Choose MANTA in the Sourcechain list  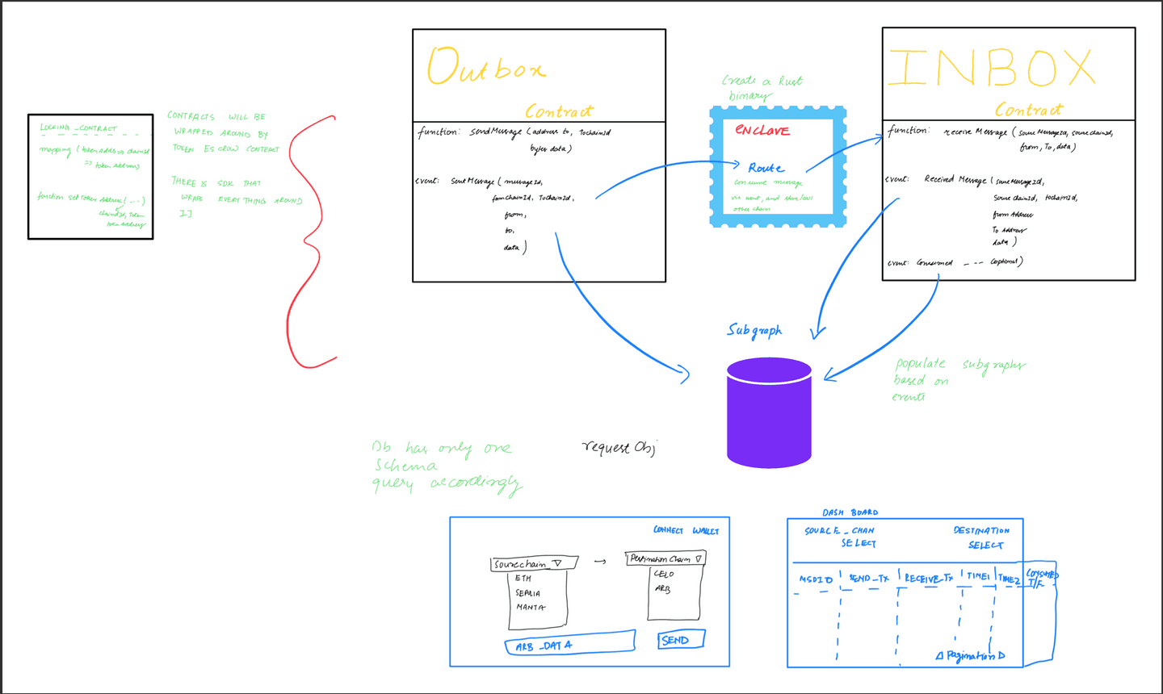(x=531, y=607)
